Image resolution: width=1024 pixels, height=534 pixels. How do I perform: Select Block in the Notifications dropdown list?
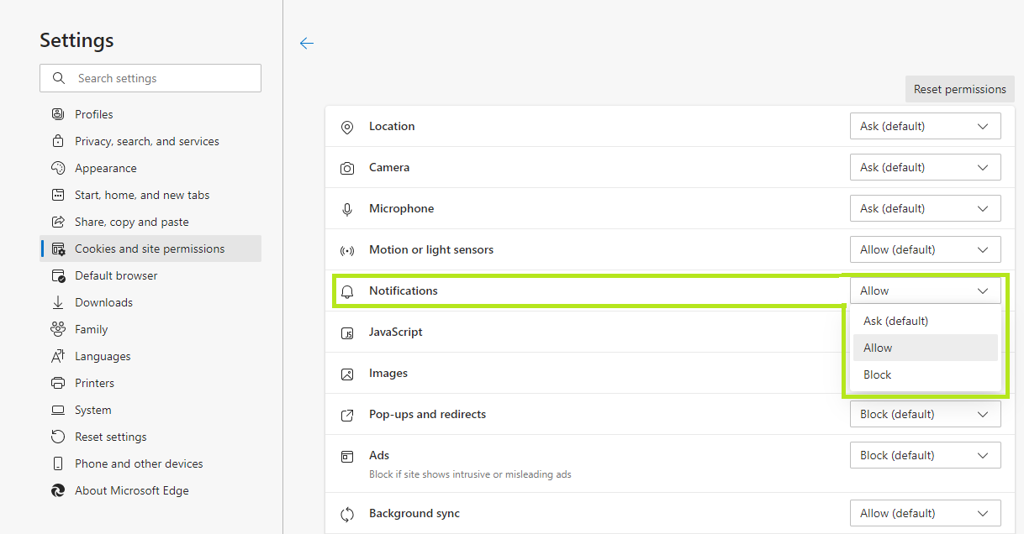pos(878,374)
